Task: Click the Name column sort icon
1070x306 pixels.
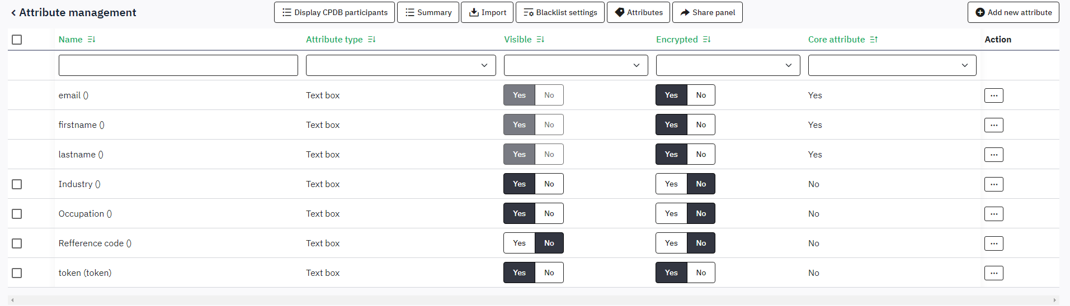Action: click(92, 40)
